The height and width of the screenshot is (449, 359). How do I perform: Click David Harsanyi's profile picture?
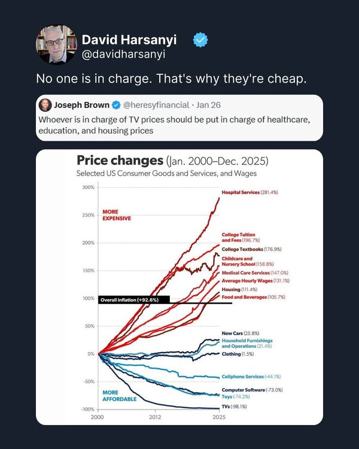[x=56, y=45]
